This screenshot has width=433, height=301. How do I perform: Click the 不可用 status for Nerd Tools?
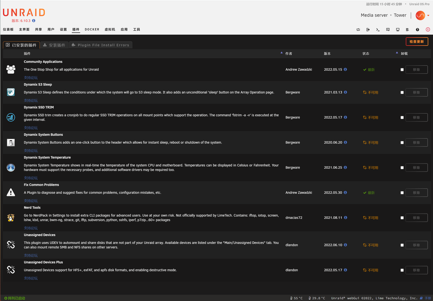(x=370, y=218)
